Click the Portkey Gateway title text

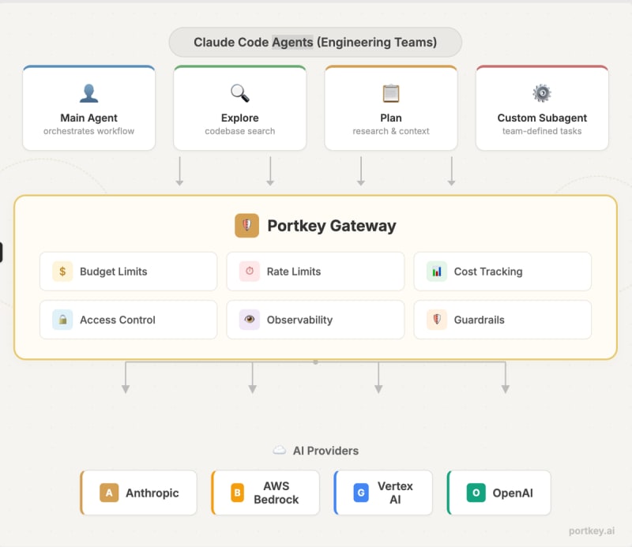tap(332, 226)
